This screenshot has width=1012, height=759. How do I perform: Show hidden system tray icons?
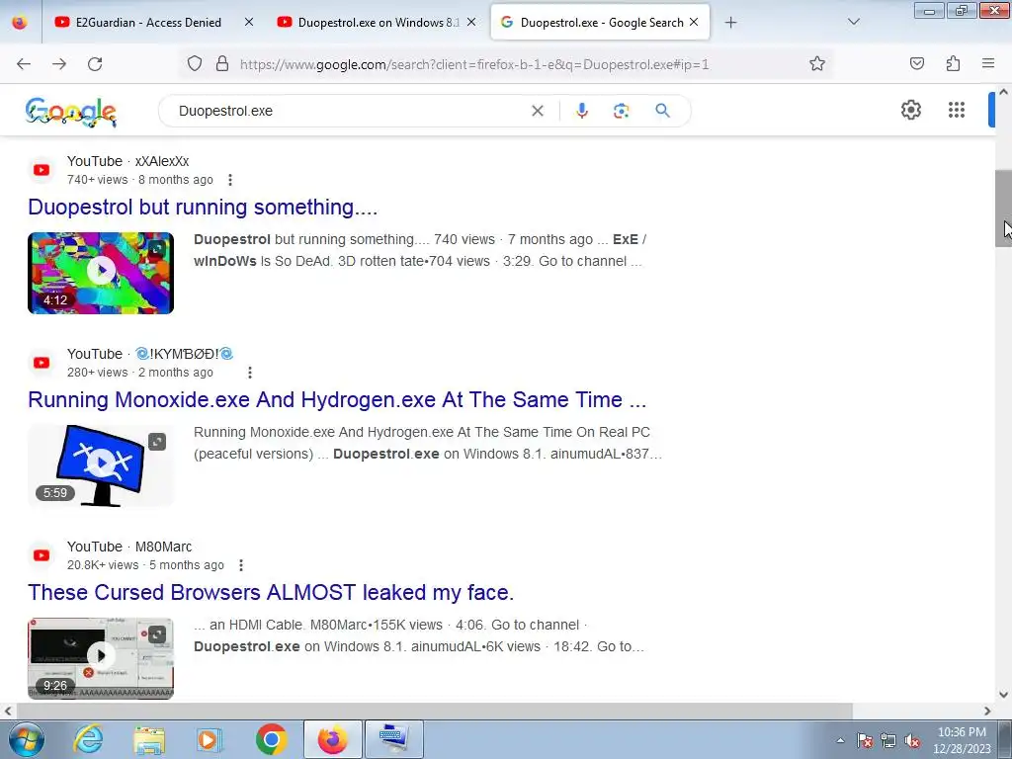(840, 740)
